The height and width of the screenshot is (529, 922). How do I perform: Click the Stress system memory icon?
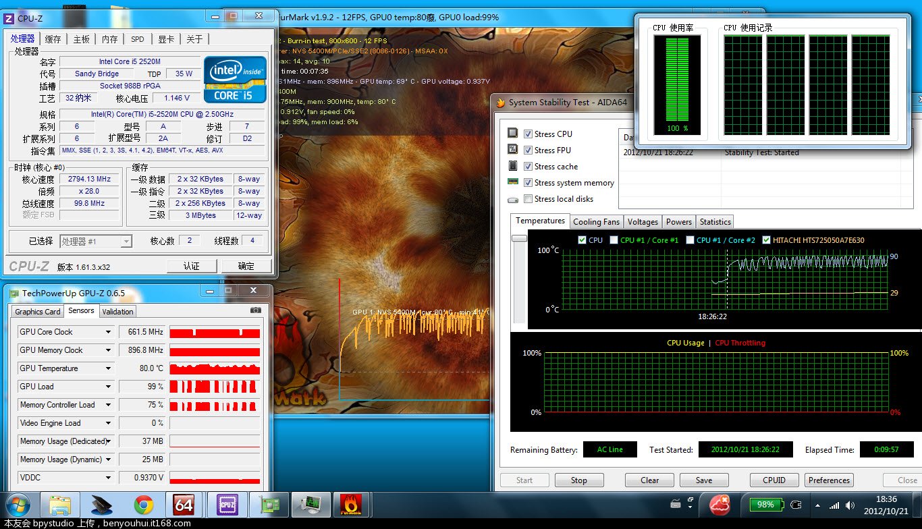513,182
